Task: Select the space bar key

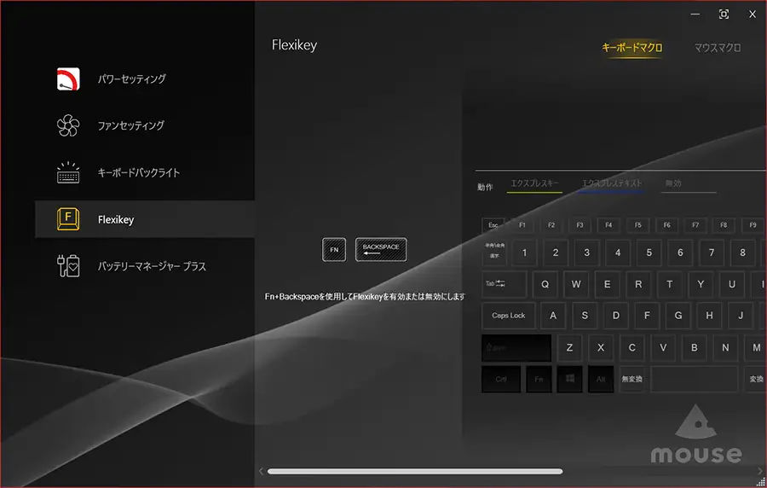Action: tap(694, 380)
